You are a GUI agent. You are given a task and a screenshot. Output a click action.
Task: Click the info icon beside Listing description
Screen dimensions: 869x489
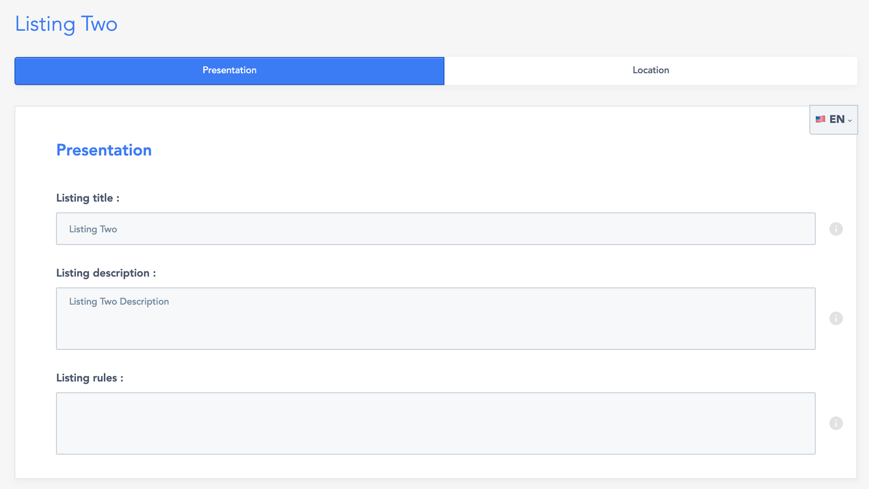click(836, 319)
